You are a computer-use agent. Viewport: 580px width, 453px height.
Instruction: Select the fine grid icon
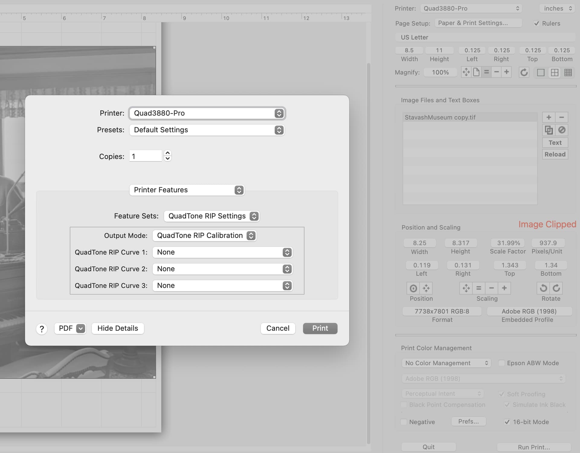568,73
